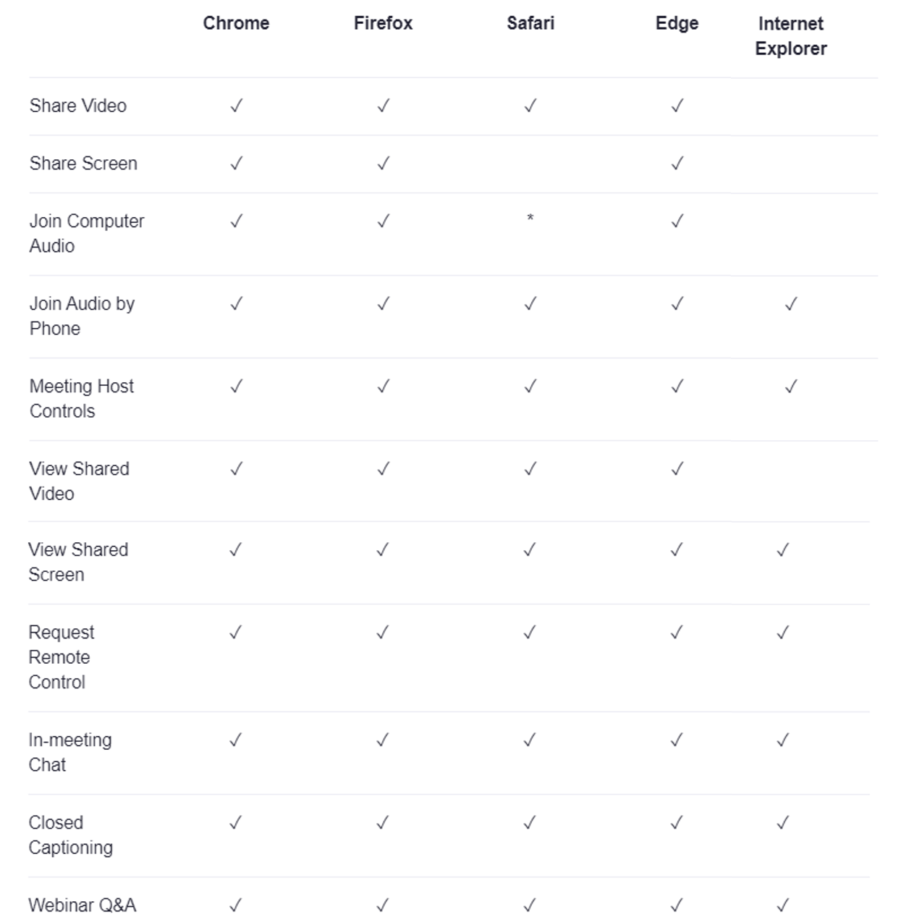Screen dimensions: 914x920
Task: Click Safari checkmark for View Shared Video
Action: [x=530, y=469]
